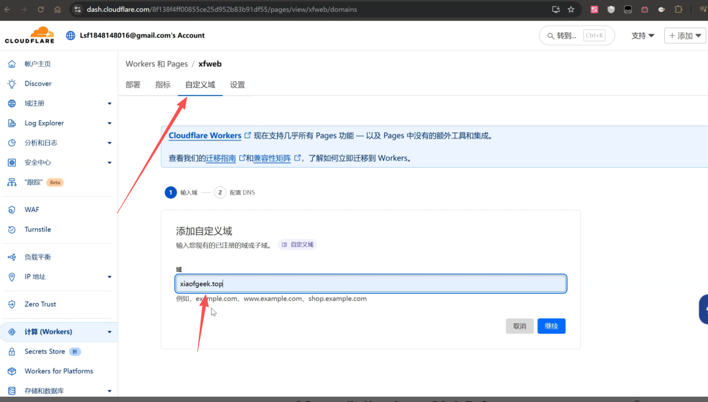Click the 分析和日志 clock icon
708x402 pixels.
click(x=12, y=143)
